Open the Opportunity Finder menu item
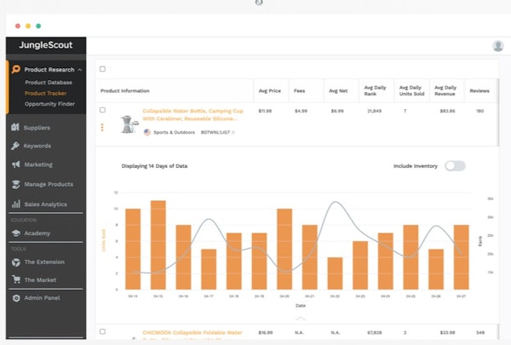This screenshot has width=511, height=345. coord(50,104)
